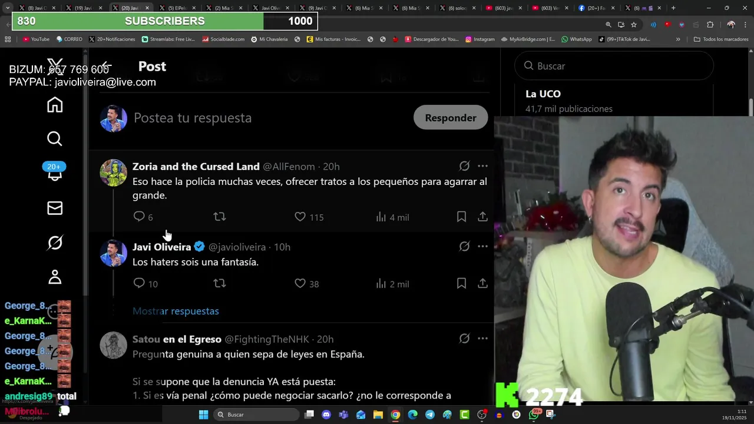
Task: Open Chrome tab search dropdown arrow
Action: coord(7,8)
